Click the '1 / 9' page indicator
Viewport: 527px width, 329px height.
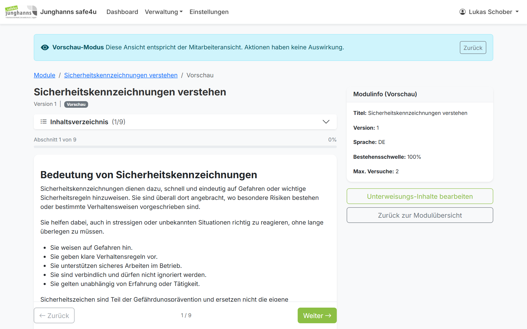click(186, 315)
